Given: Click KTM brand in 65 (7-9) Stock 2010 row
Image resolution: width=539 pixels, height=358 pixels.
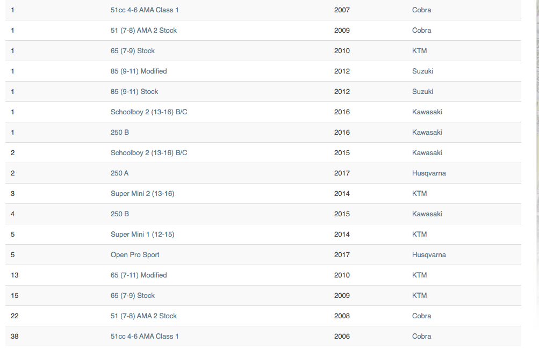Looking at the screenshot, I should point(419,51).
